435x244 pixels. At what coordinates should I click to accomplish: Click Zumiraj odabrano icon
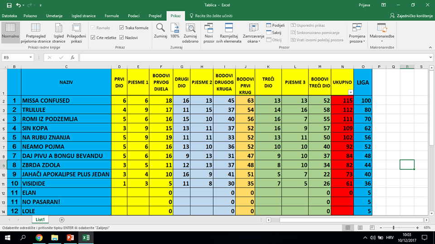(190, 31)
